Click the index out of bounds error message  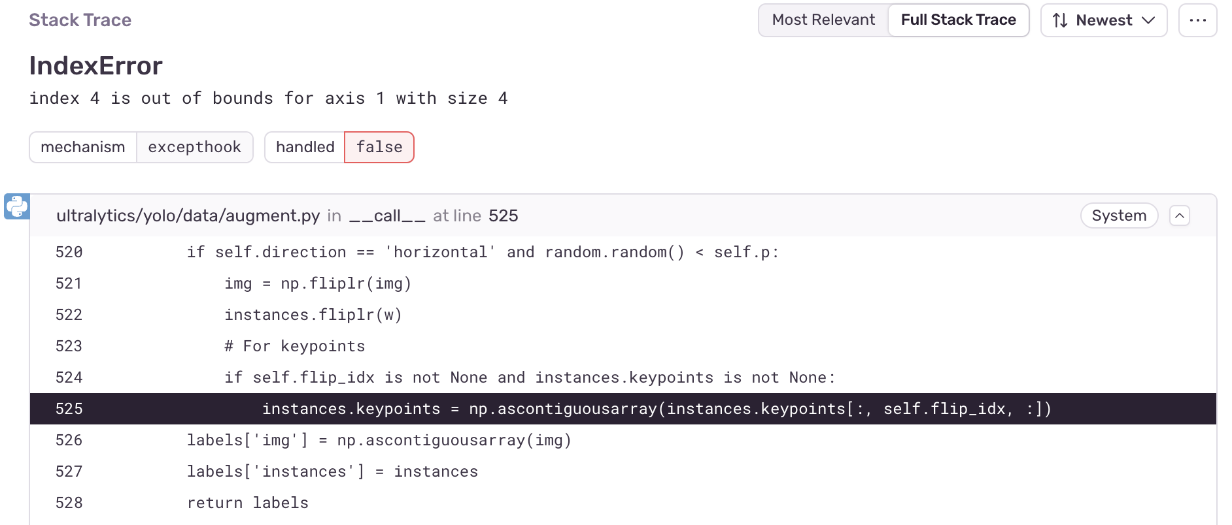pyautogui.click(x=268, y=98)
